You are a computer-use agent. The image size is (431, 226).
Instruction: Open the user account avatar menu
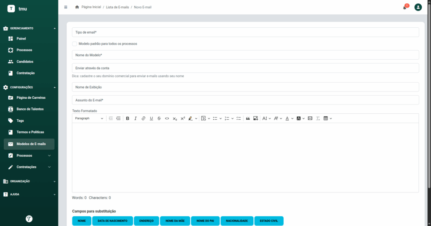pyautogui.click(x=418, y=7)
